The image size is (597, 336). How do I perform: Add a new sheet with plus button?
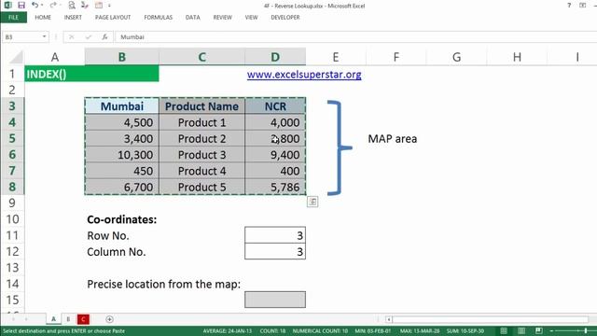tap(109, 319)
